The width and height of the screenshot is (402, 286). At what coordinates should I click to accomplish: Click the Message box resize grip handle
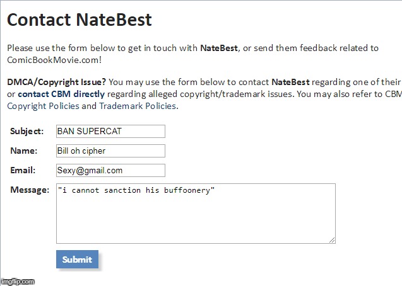332,239
